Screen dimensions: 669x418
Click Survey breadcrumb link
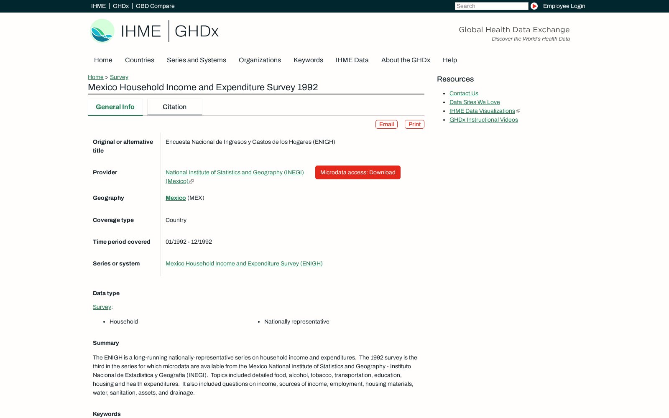[x=119, y=77]
